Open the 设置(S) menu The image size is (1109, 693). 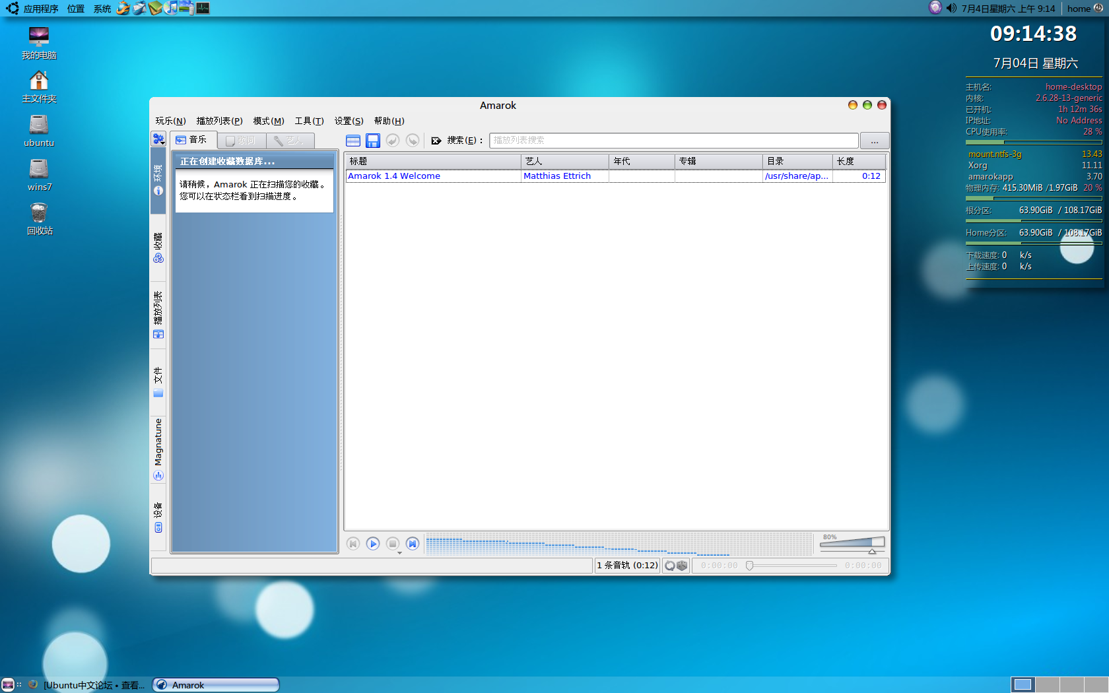(349, 121)
